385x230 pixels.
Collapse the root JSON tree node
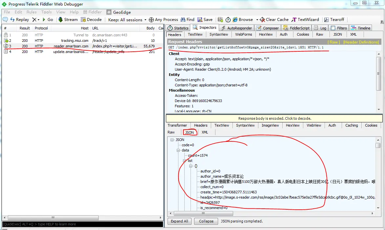172,140
